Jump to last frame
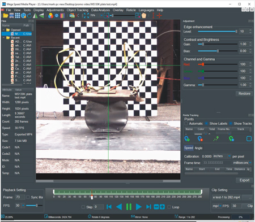Image resolution: width=255 pixels, height=222 pixels. (x=148, y=207)
